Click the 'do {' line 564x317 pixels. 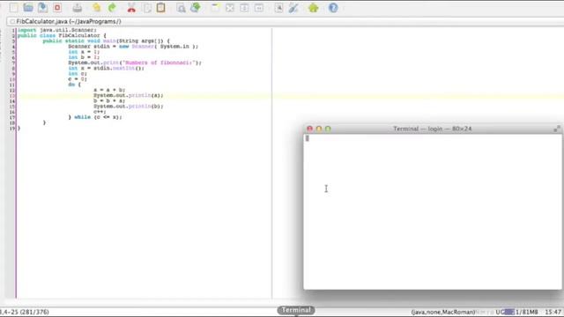(x=74, y=85)
